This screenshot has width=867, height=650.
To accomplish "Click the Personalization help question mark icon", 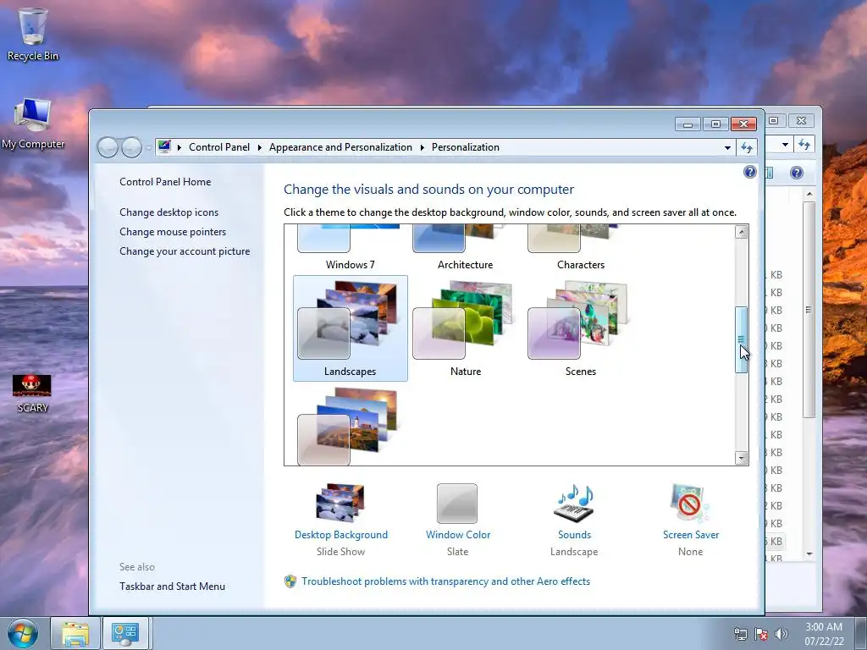I will point(750,172).
